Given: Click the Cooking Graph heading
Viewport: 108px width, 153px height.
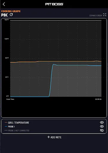Looking at the screenshot, I should point(11,11).
